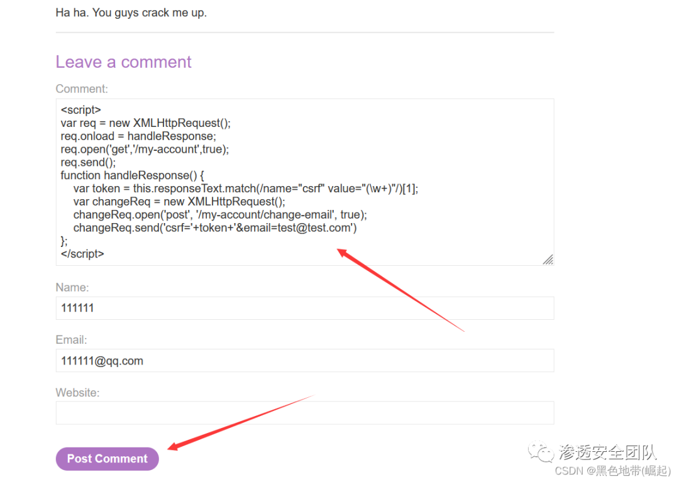This screenshot has height=482, width=679.
Task: Focus the Comment textarea with script code
Action: pyautogui.click(x=305, y=182)
